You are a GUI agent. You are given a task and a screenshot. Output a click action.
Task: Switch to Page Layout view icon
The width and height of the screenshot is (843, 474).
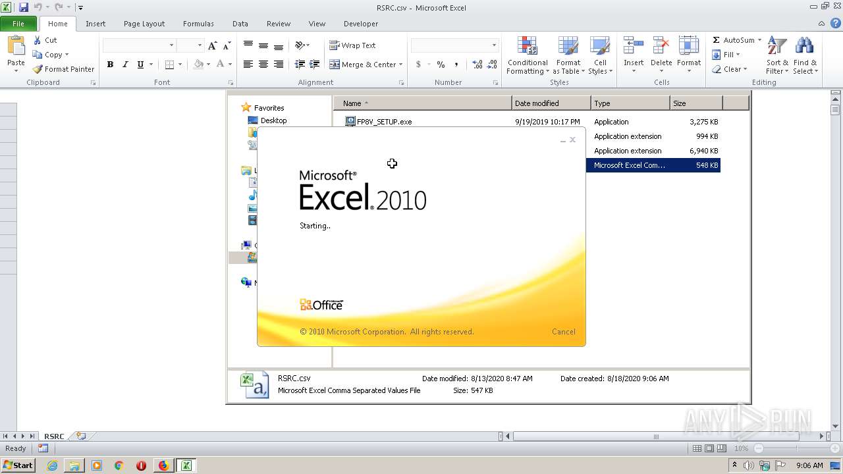coord(709,448)
